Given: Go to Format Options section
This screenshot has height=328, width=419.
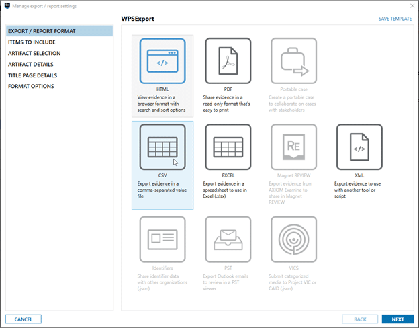Looking at the screenshot, I should click(59, 87).
